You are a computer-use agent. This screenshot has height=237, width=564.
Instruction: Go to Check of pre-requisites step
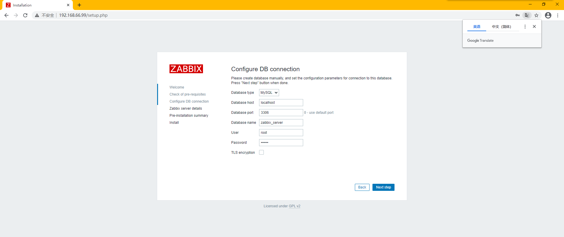pyautogui.click(x=188, y=94)
